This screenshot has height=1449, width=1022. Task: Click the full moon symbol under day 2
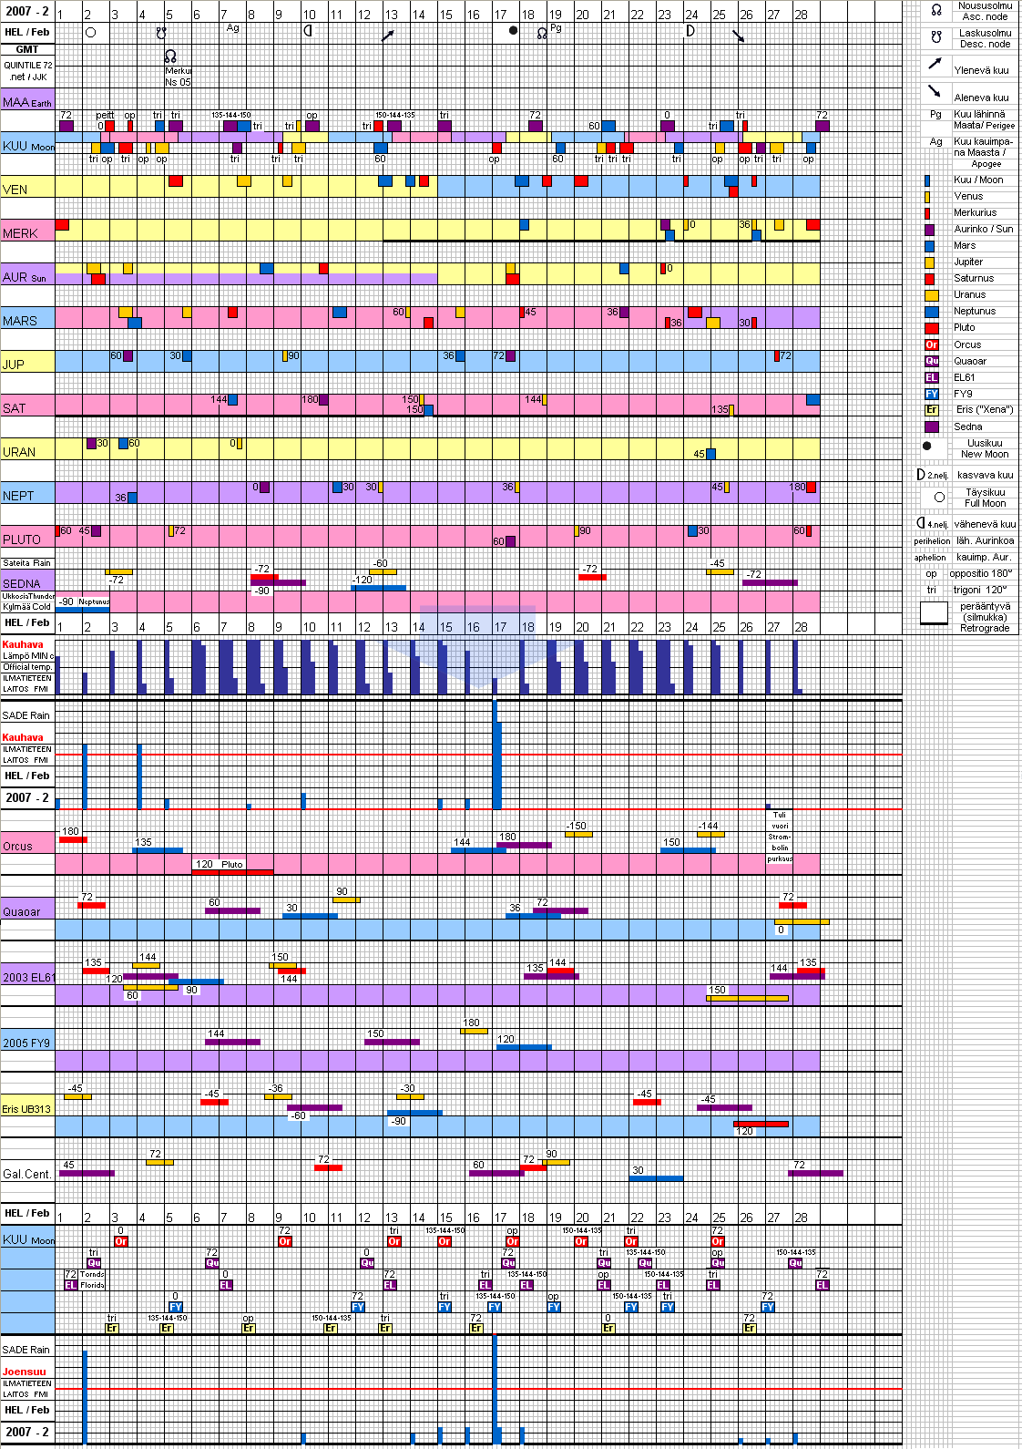(x=90, y=32)
